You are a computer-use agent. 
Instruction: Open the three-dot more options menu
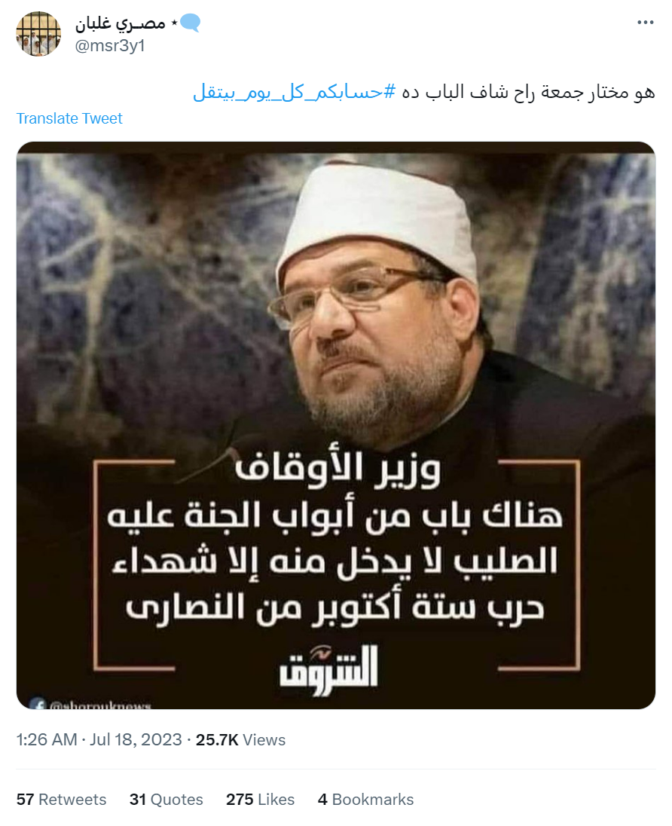tap(645, 22)
